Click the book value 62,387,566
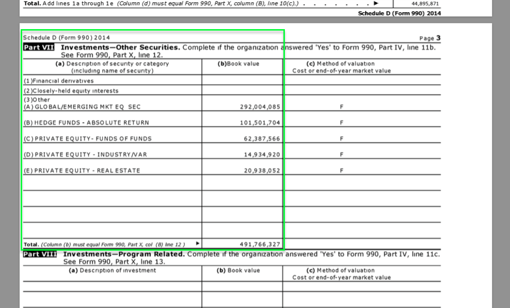Screen dimensions: 510x308 262,139
